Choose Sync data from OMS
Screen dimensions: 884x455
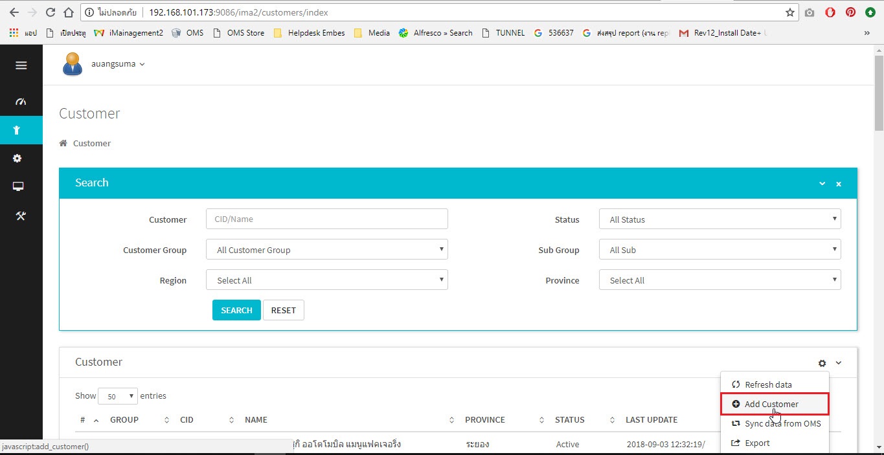point(775,423)
